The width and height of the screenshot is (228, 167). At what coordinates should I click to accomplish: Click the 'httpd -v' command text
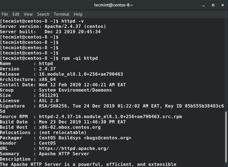coord(73,21)
